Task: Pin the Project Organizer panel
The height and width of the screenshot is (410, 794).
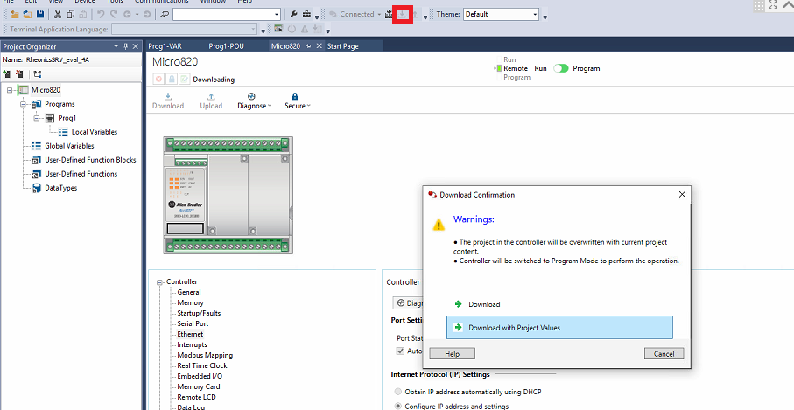Action: 125,46
